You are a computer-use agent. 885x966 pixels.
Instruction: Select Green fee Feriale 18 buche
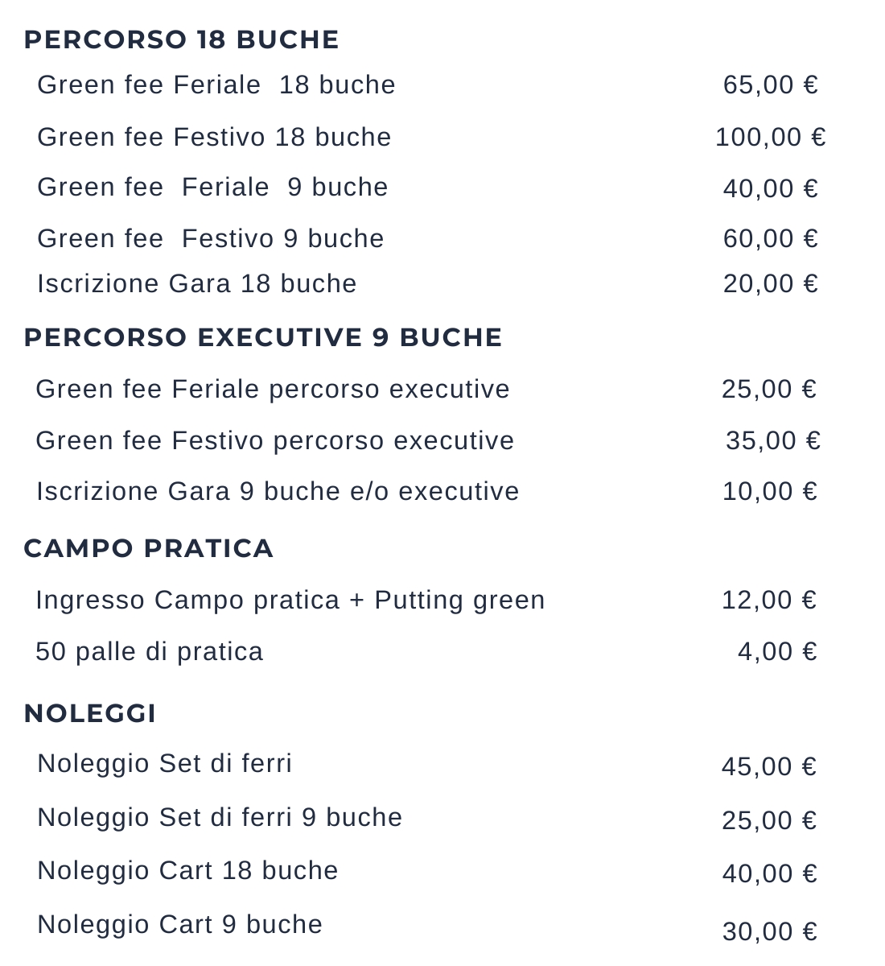216,85
